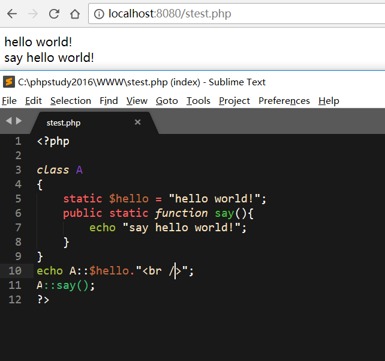
Task: Reload the localhost page
Action: [x=54, y=13]
